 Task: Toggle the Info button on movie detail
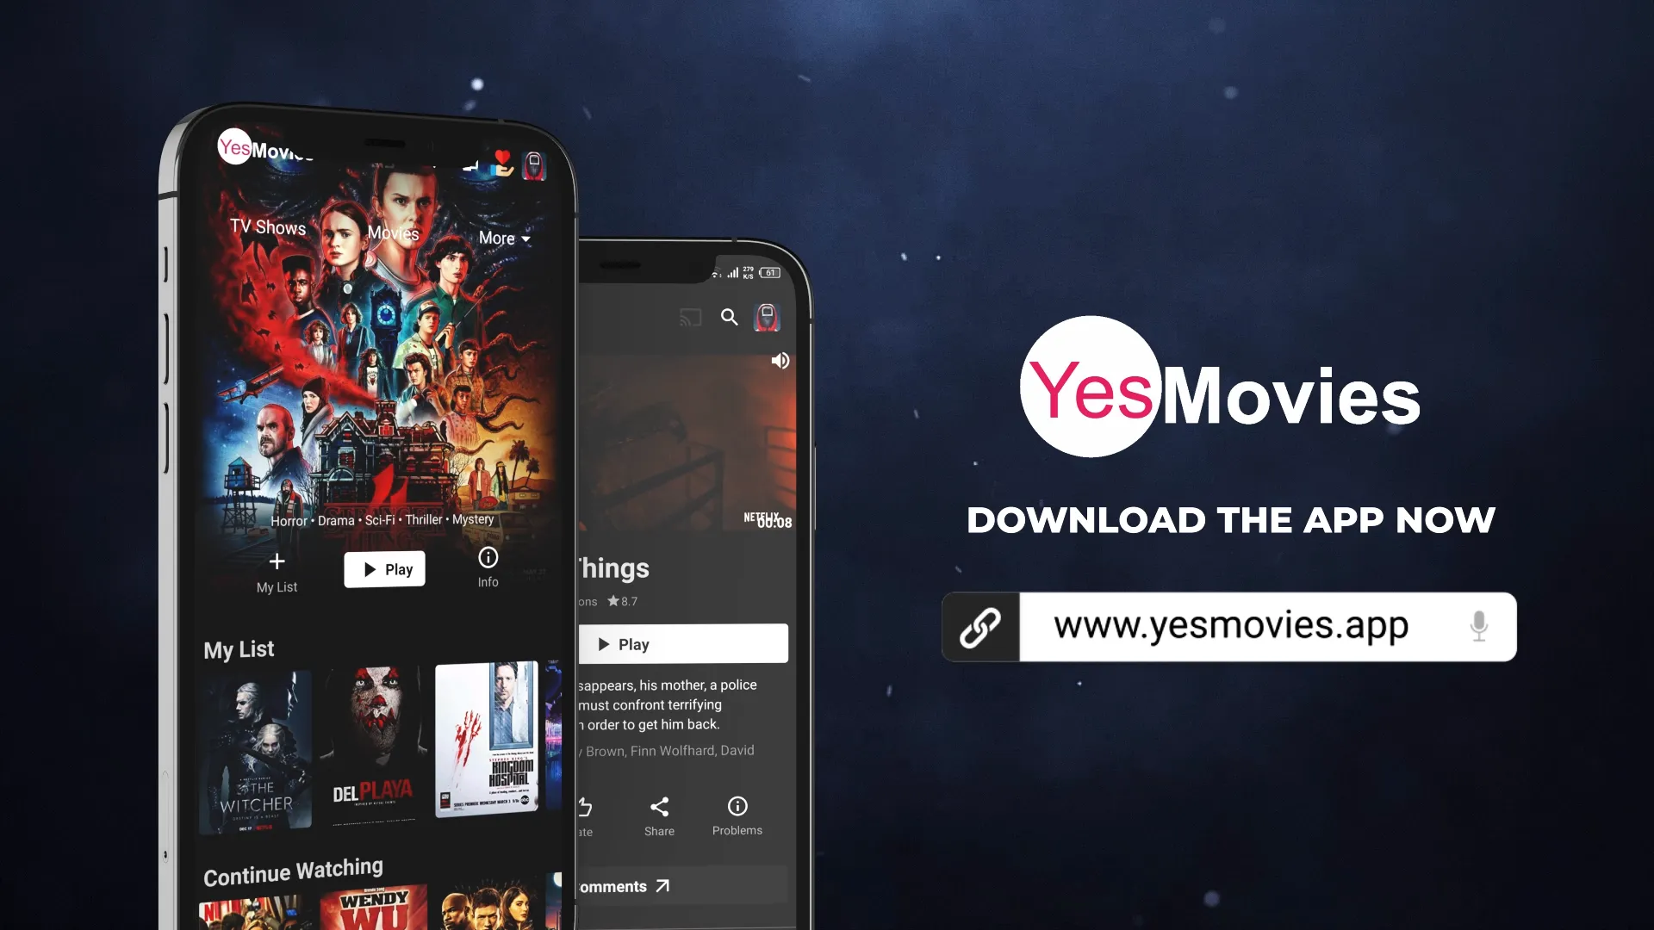click(x=486, y=566)
